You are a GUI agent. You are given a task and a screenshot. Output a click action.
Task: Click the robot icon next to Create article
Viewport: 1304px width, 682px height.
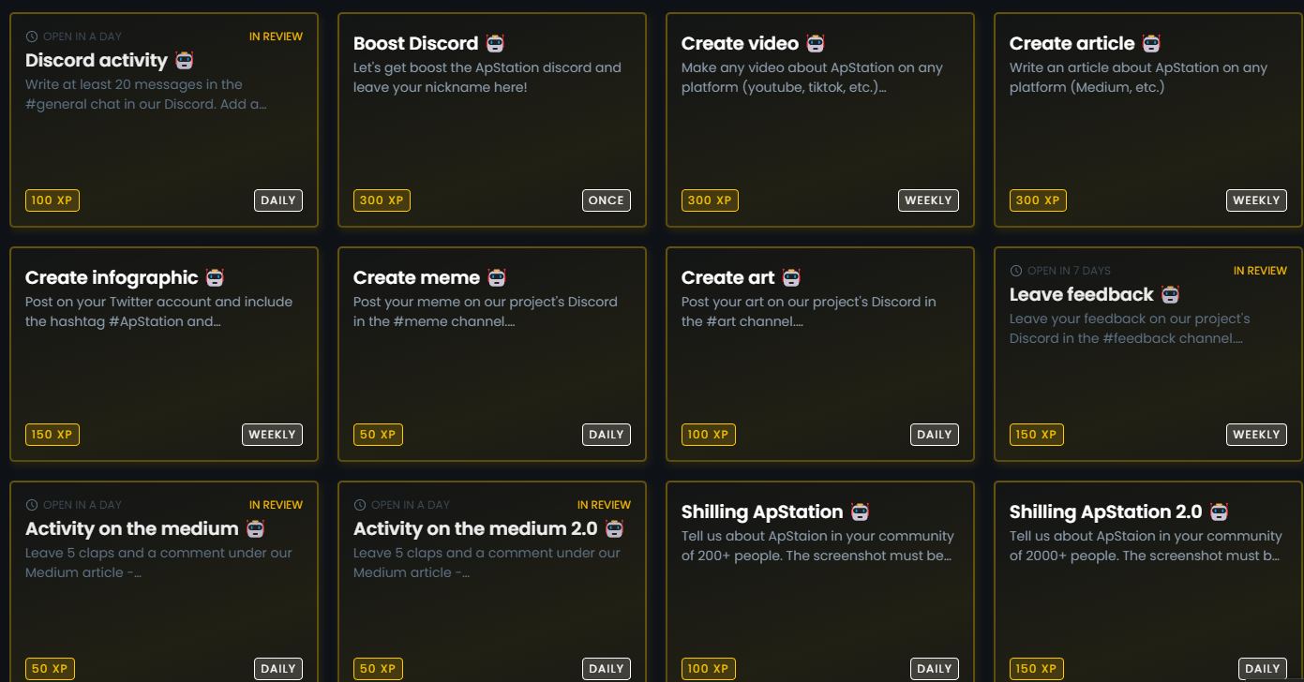pyautogui.click(x=1152, y=43)
